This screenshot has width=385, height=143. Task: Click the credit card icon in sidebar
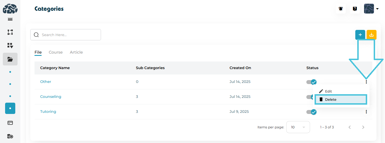point(10,123)
